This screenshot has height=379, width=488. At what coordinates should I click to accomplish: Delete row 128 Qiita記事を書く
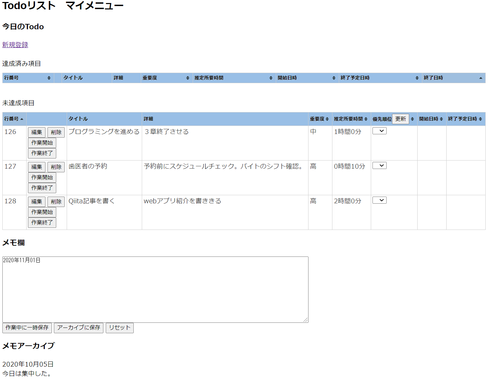pos(56,202)
